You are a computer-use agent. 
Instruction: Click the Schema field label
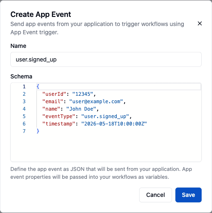point(21,76)
